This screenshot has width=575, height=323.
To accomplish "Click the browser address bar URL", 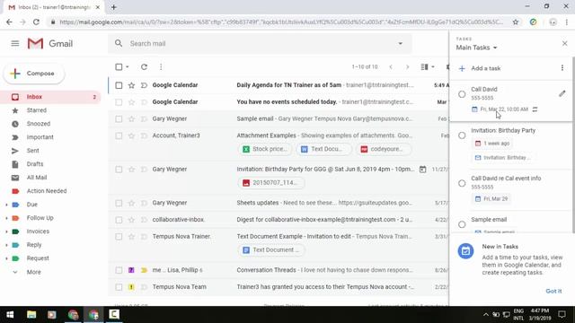I will 281,22.
